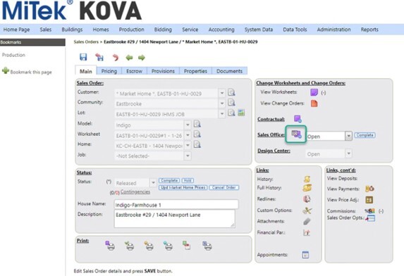Open View Payments icon
Viewport: 404px width, 276px height.
coord(369,189)
